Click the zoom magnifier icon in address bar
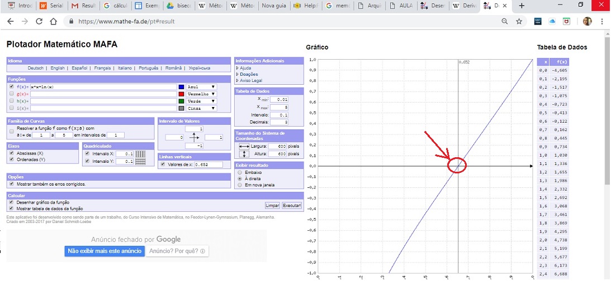 pos(505,22)
